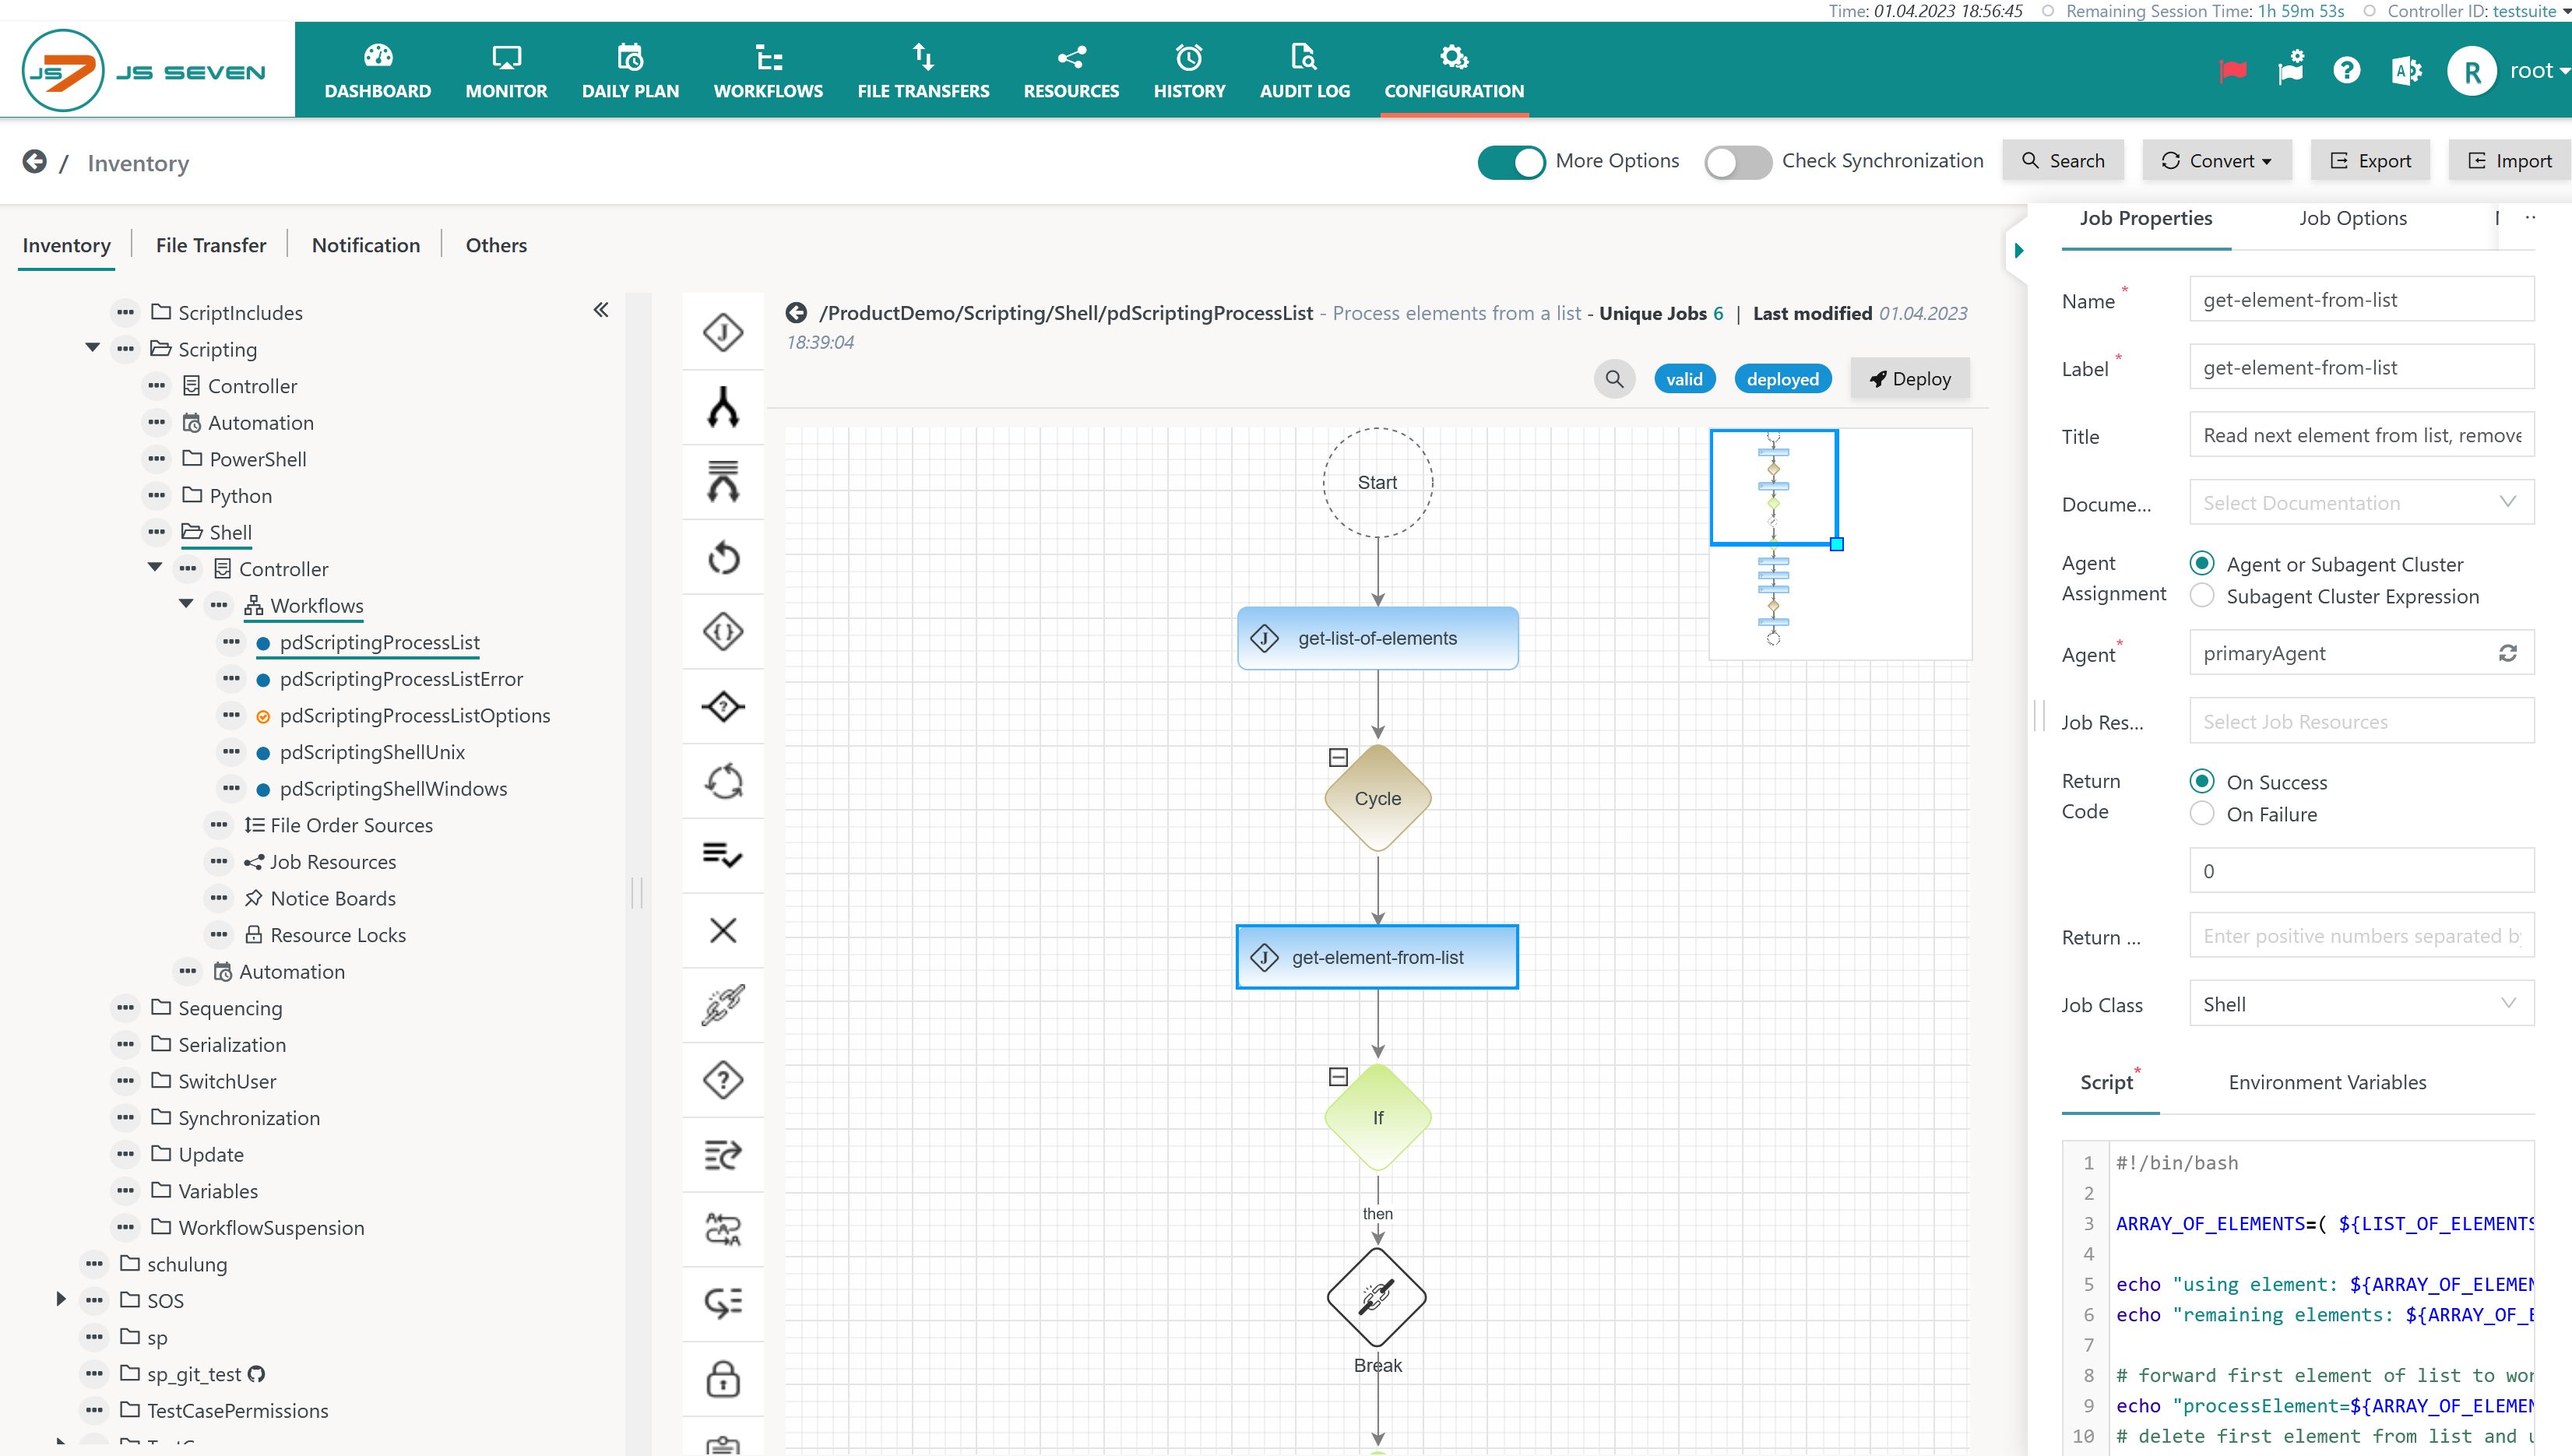Click the back arrow before workflow path
Screen dimensions: 2572x1456
[796, 313]
